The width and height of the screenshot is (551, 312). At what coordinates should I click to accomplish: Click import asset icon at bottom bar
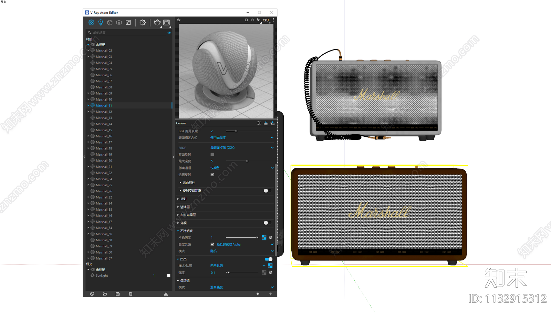(x=92, y=294)
